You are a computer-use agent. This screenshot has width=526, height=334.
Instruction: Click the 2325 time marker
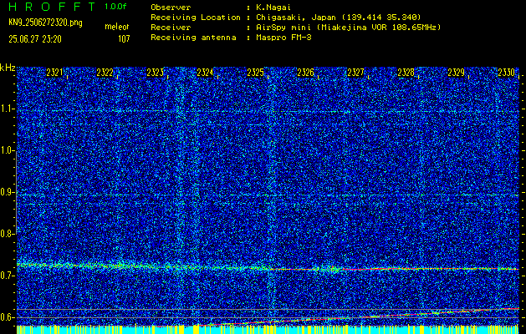(255, 73)
